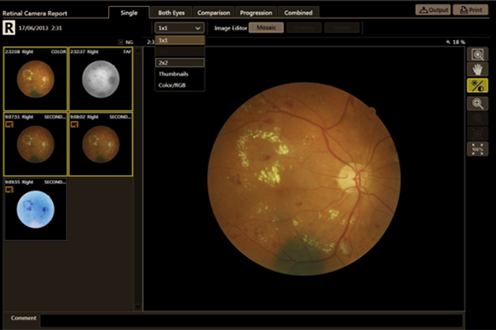Click the Comment input field

(x=251, y=321)
